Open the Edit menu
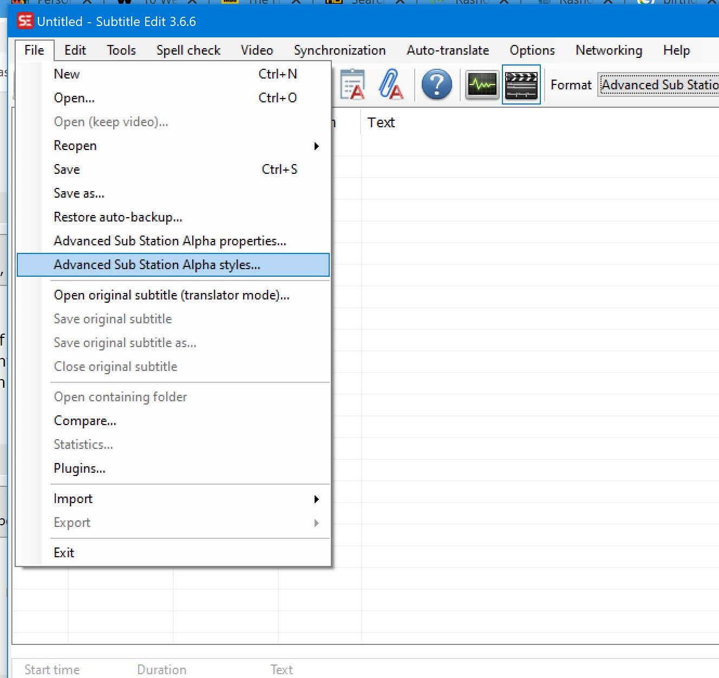Screen dimensions: 719x678 point(75,50)
